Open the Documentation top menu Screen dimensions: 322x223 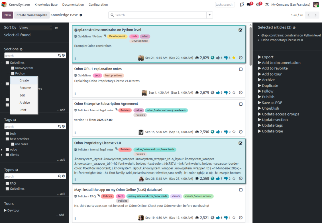(73, 5)
